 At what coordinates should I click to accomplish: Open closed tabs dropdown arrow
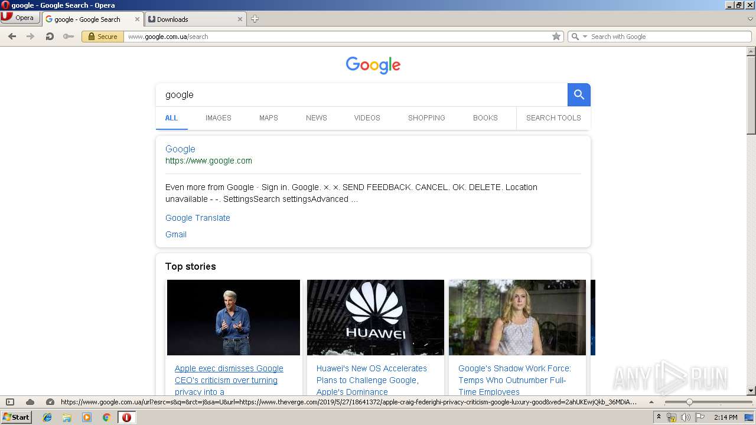(750, 19)
